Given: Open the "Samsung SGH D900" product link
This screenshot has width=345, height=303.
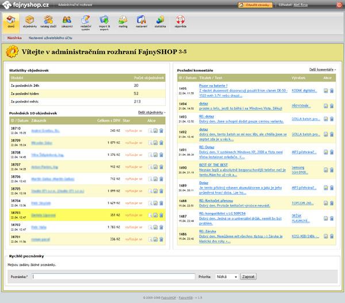Looking at the screenshot, I should [x=300, y=170].
